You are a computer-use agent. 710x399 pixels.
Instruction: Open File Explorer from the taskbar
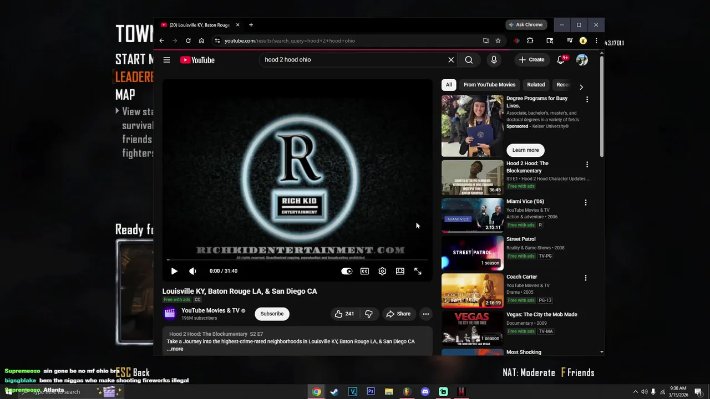point(389,392)
